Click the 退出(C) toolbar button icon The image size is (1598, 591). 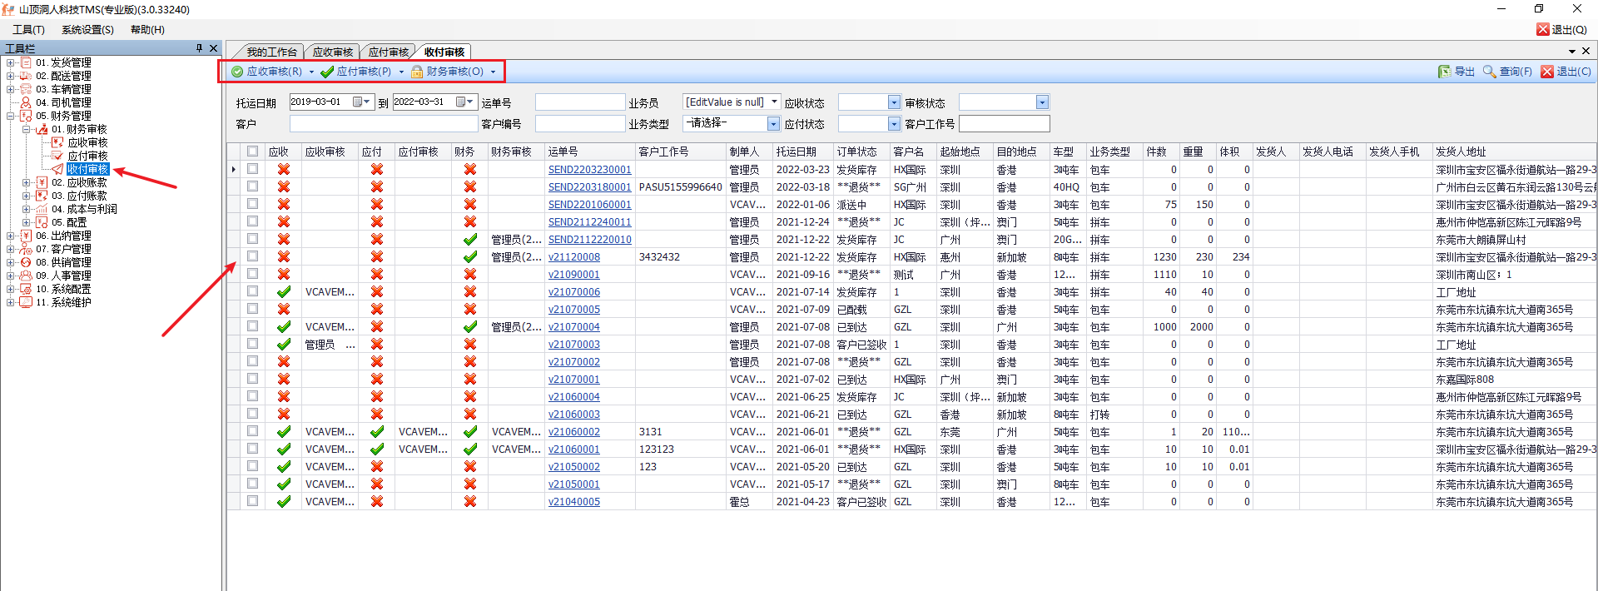1547,72
